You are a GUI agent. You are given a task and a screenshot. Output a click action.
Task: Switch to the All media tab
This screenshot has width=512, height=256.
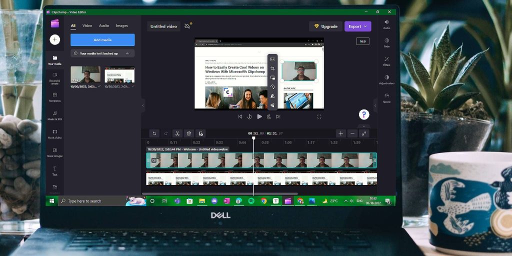click(73, 26)
